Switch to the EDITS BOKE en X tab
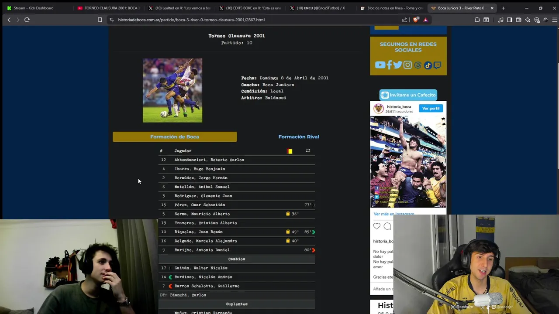Viewport: 559px width, 314px height. tap(250, 8)
